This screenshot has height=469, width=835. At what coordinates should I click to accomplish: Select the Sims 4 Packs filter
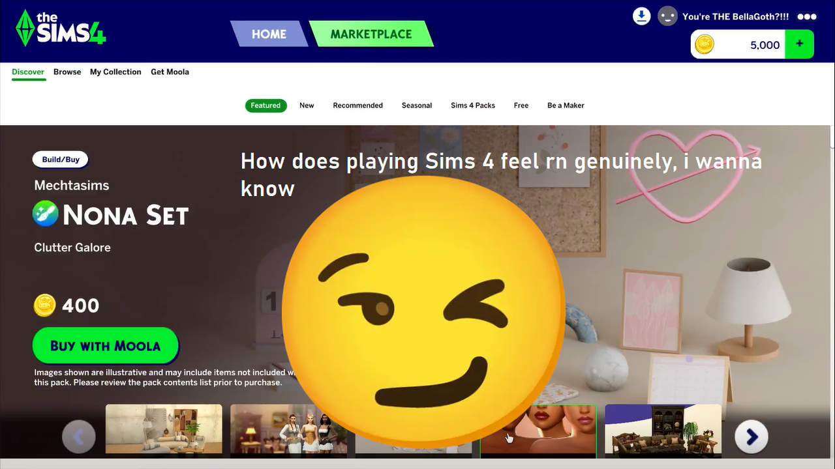coord(473,106)
